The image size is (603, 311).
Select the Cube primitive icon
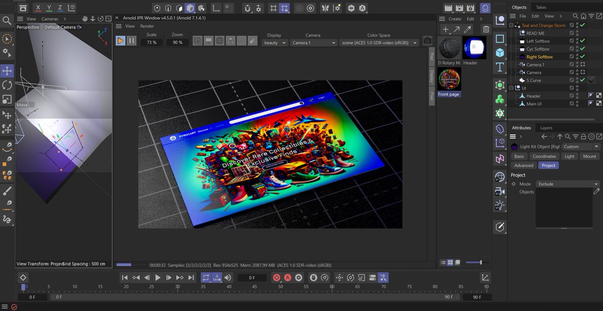point(500,53)
